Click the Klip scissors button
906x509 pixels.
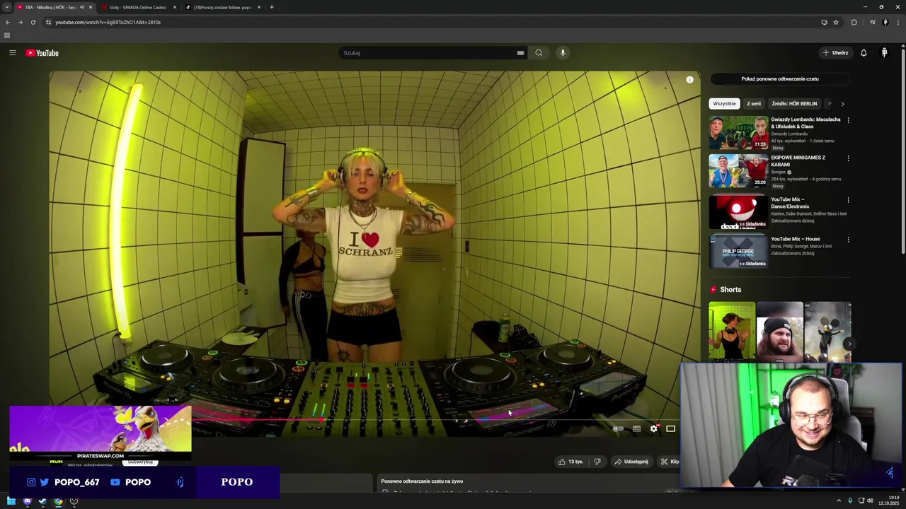coord(669,462)
